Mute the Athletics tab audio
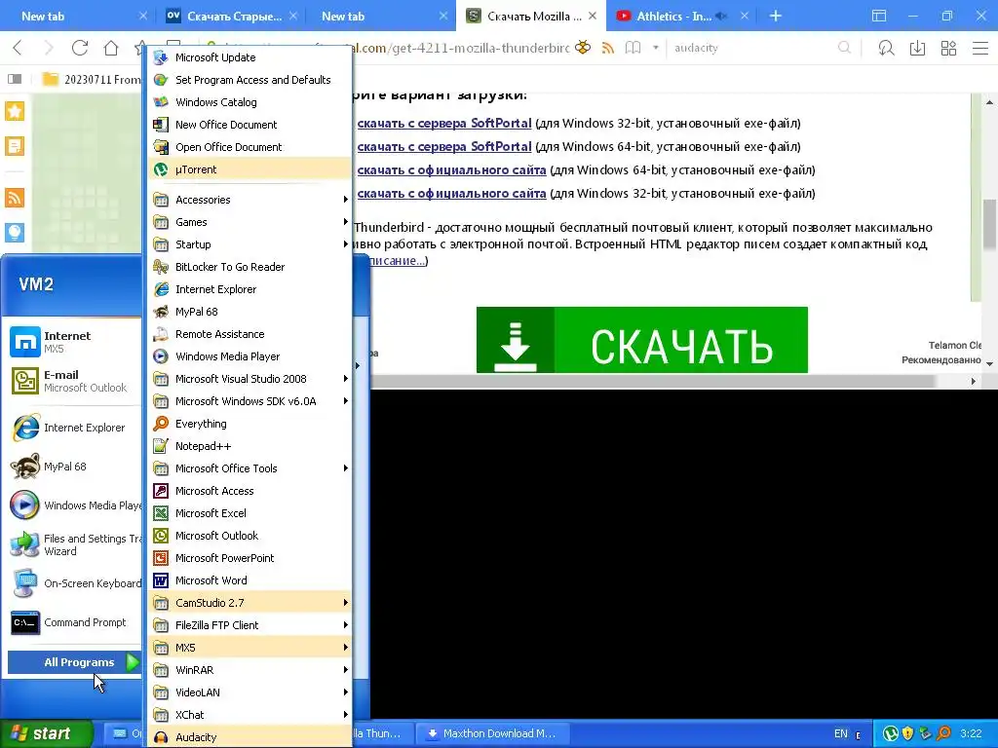998x748 pixels. click(x=721, y=16)
